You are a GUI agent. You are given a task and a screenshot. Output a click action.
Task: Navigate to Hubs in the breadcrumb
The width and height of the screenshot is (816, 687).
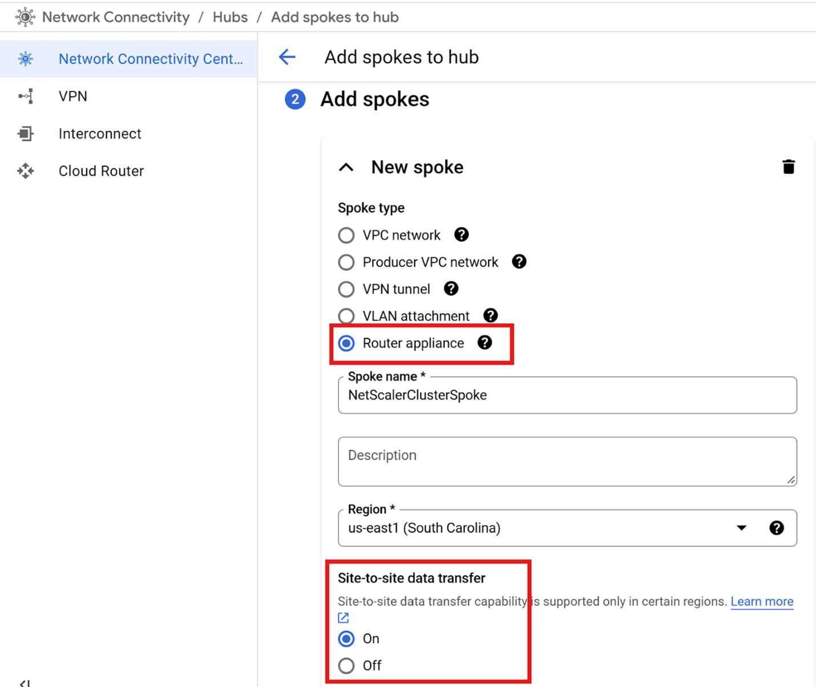[230, 17]
